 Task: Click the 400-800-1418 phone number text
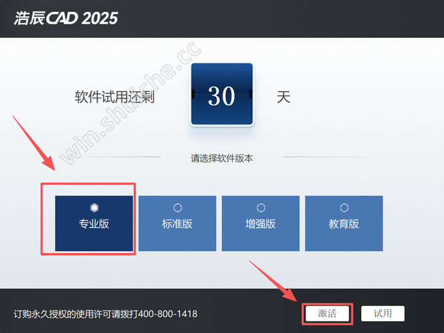tap(168, 314)
